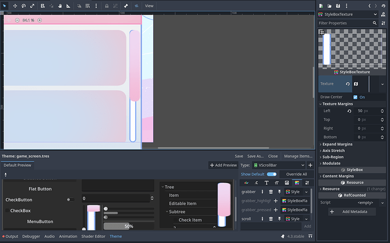Click the Filter Properties search field

pyautogui.click(x=348, y=23)
